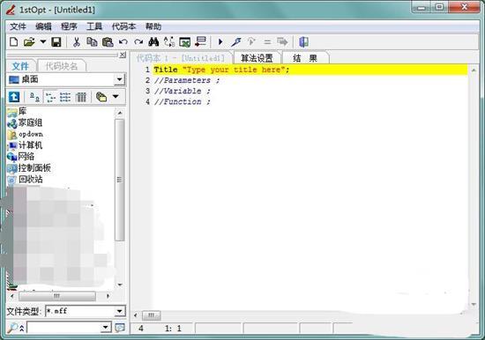
Task: Click the editor horizontal scrollbar thumb
Action: point(152,315)
